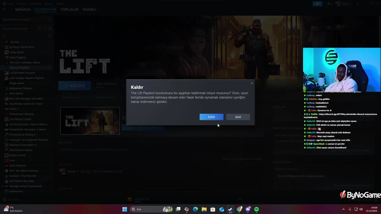Viewport: 381px width, 214px height.
Task: Open The Lift thumbnail image
Action: click(x=90, y=121)
